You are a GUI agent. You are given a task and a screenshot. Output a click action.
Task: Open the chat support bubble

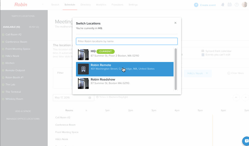coord(246,141)
